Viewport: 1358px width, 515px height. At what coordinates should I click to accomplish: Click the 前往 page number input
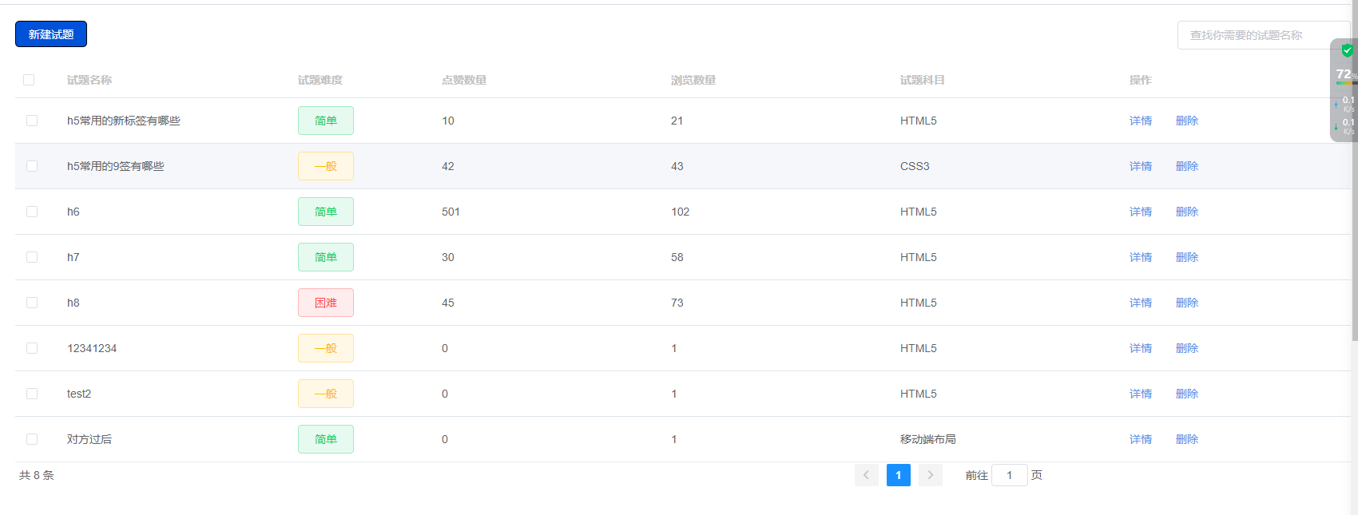pos(1009,475)
